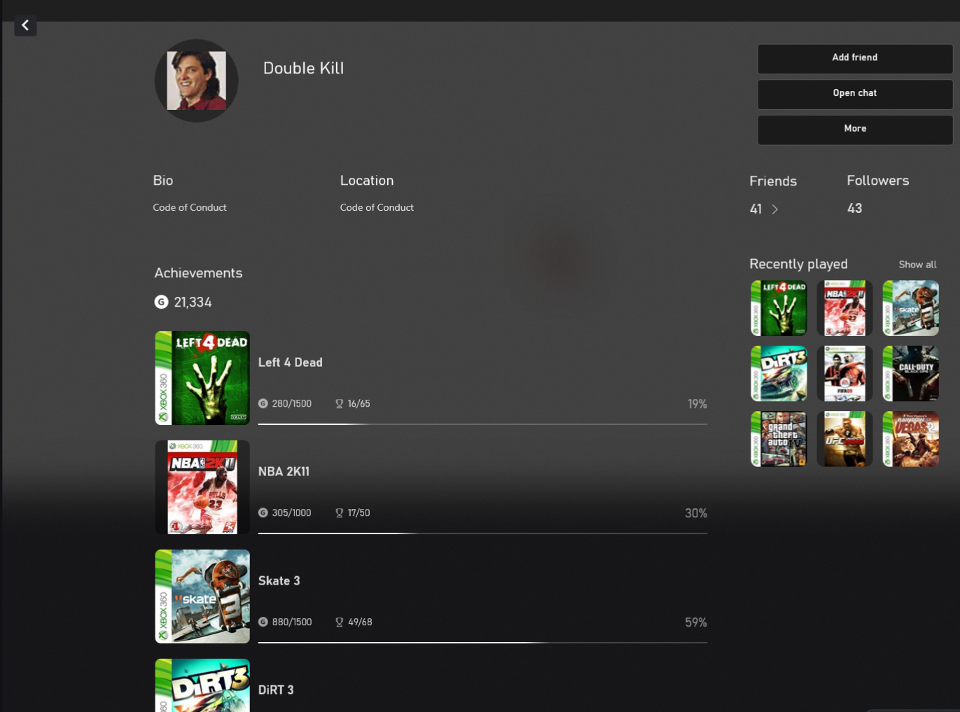Click the Friends heading
Screen dimensions: 960x712
tap(773, 181)
